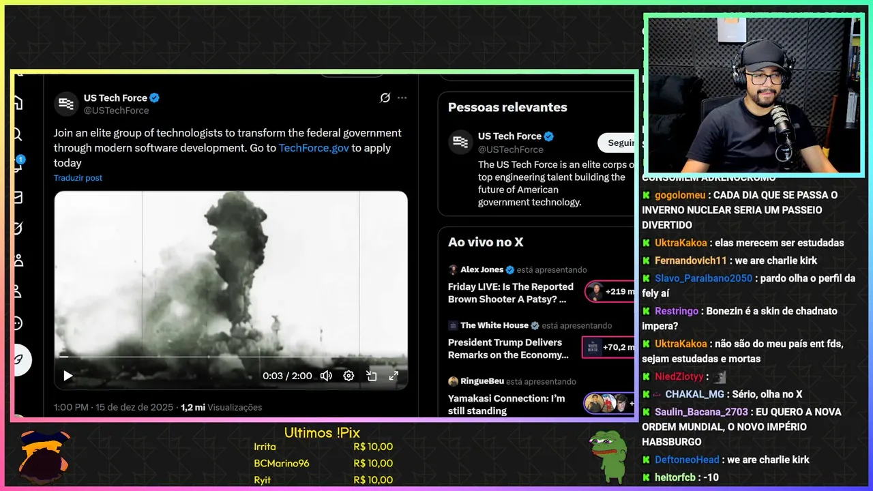Open Profile icon in X sidebar
The height and width of the screenshot is (491, 873).
tap(18, 291)
